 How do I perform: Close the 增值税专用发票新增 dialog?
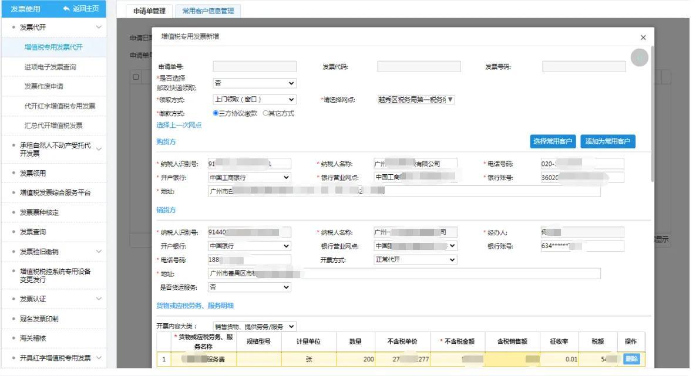(643, 38)
